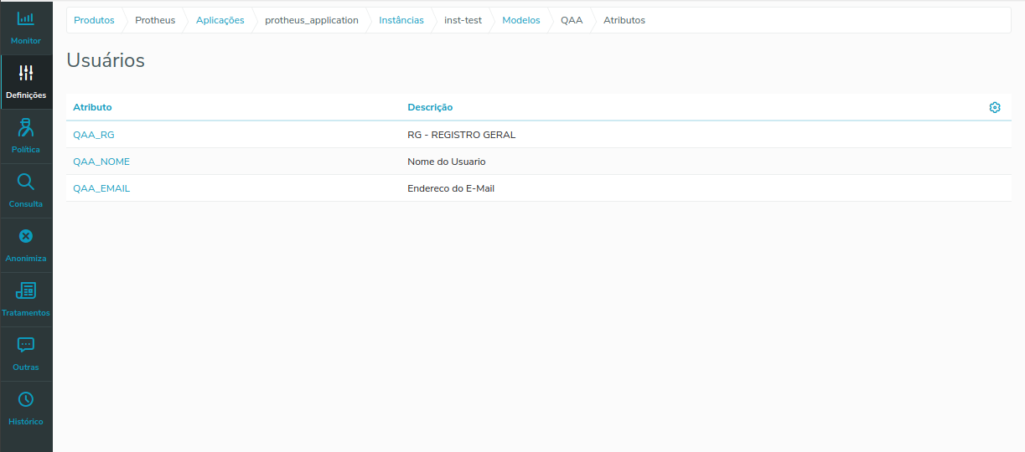Select the Histórico label in sidebar
The width and height of the screenshot is (1025, 452).
tap(26, 422)
